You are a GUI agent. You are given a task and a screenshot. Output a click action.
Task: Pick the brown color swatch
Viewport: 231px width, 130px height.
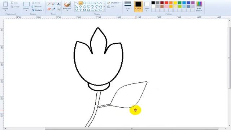click(162, 6)
